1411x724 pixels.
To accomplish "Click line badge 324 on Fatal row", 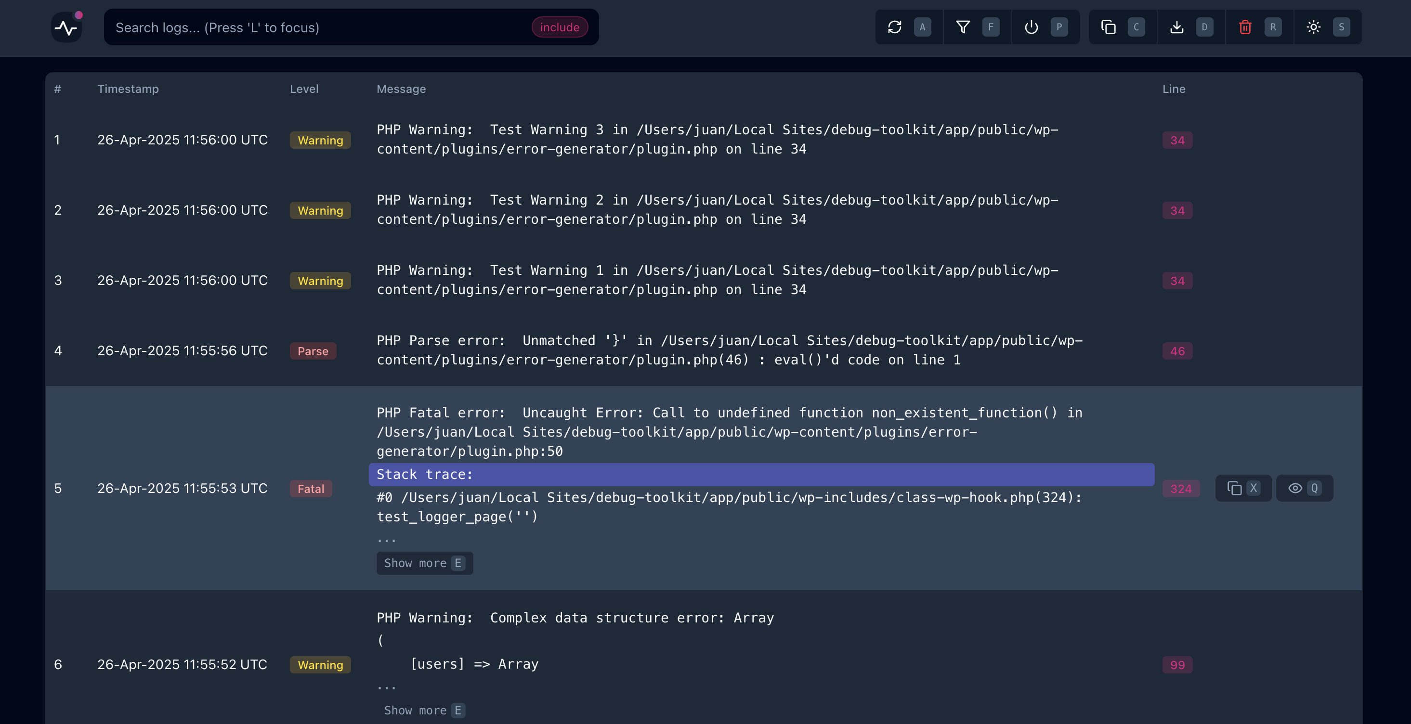I will tap(1180, 489).
